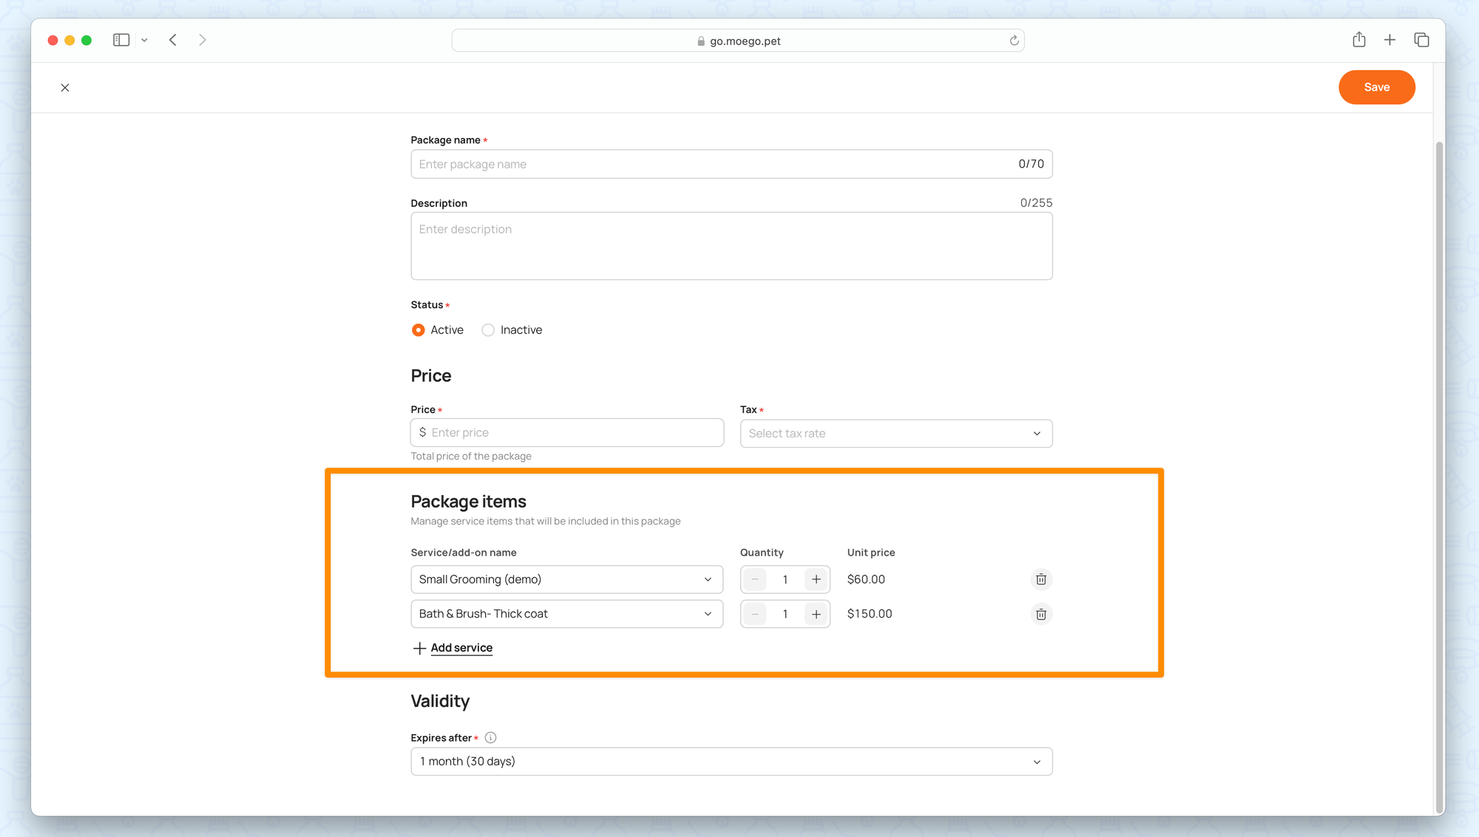Select the Inactive status radio button

click(x=488, y=330)
